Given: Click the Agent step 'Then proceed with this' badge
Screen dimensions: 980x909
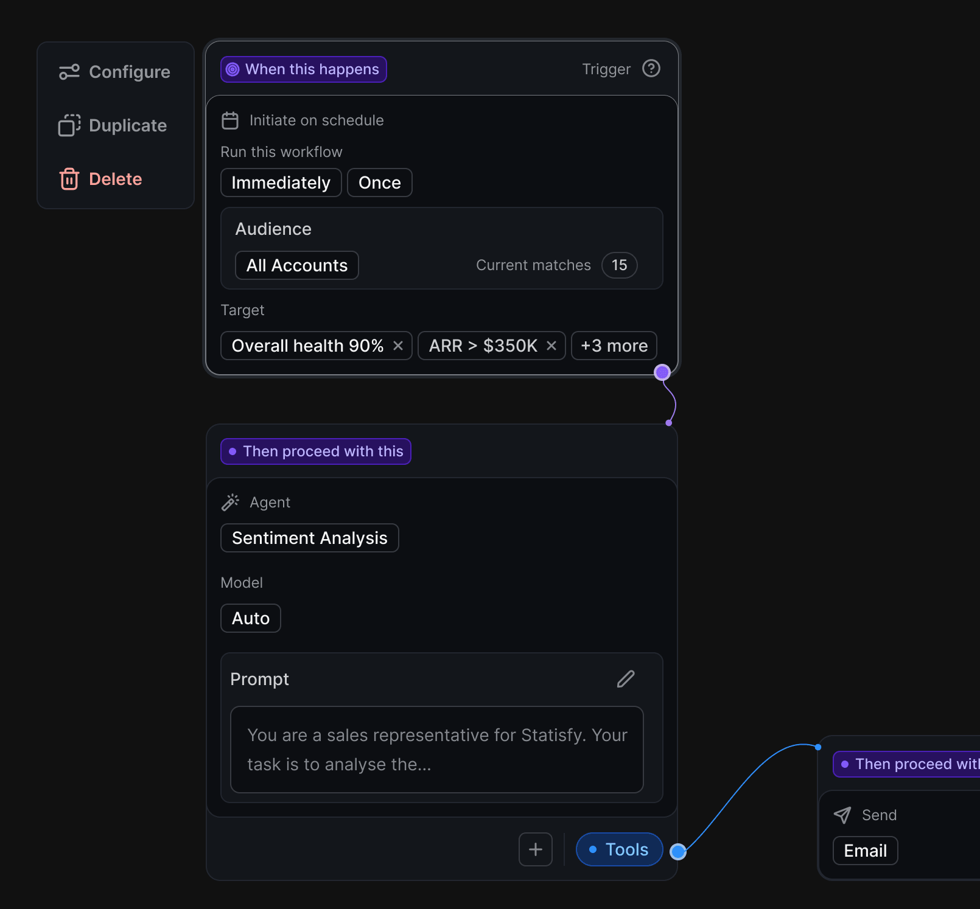Looking at the screenshot, I should point(316,451).
